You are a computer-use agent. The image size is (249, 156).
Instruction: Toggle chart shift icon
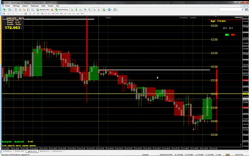point(99,10)
